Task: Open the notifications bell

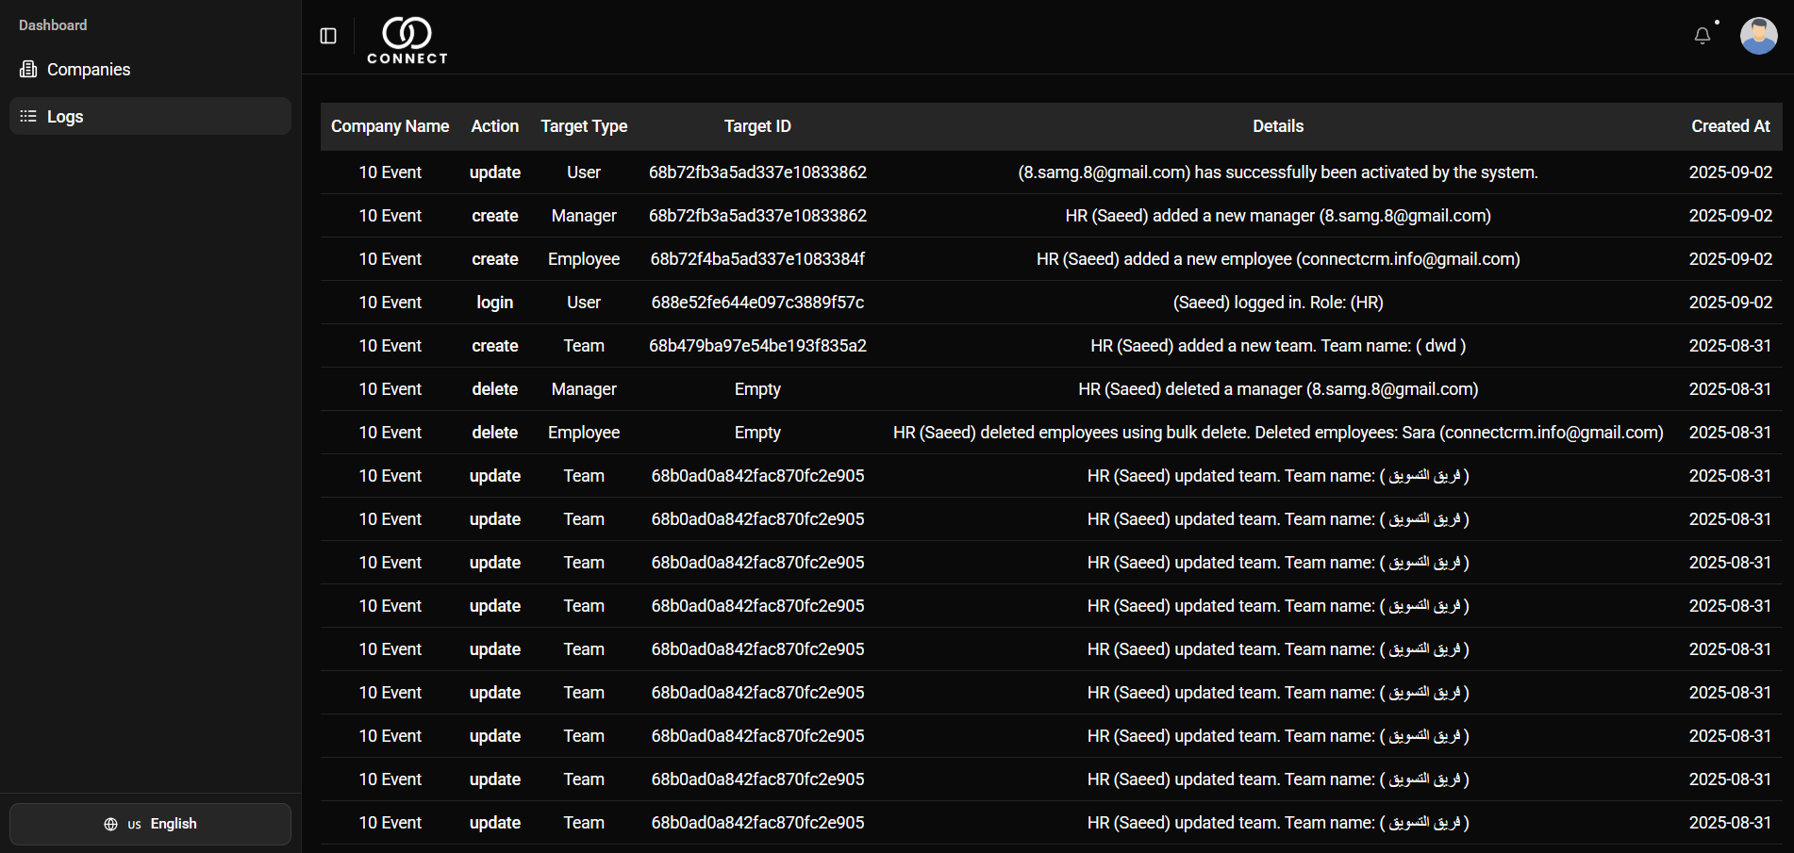Action: [1702, 36]
